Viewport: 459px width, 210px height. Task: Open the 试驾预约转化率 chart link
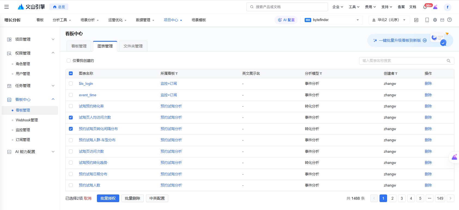tap(91, 106)
